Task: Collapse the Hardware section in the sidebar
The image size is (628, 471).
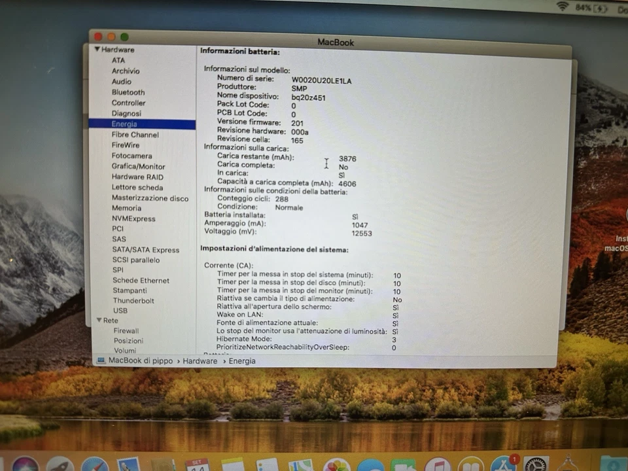Action: 96,49
